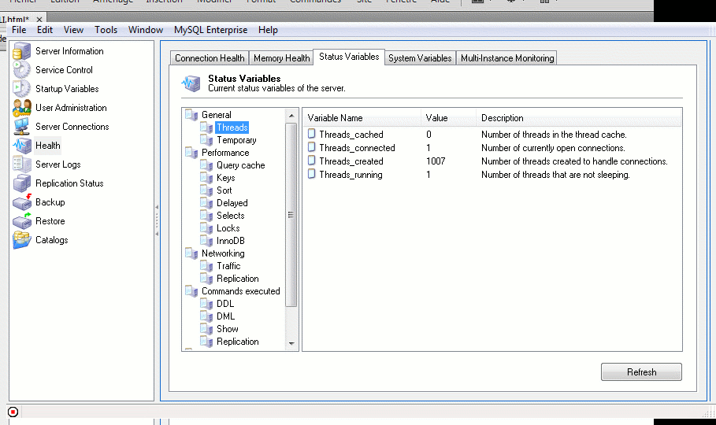The width and height of the screenshot is (716, 425).
Task: Click 'Number of threads that are not sleeping.'
Action: (x=555, y=175)
